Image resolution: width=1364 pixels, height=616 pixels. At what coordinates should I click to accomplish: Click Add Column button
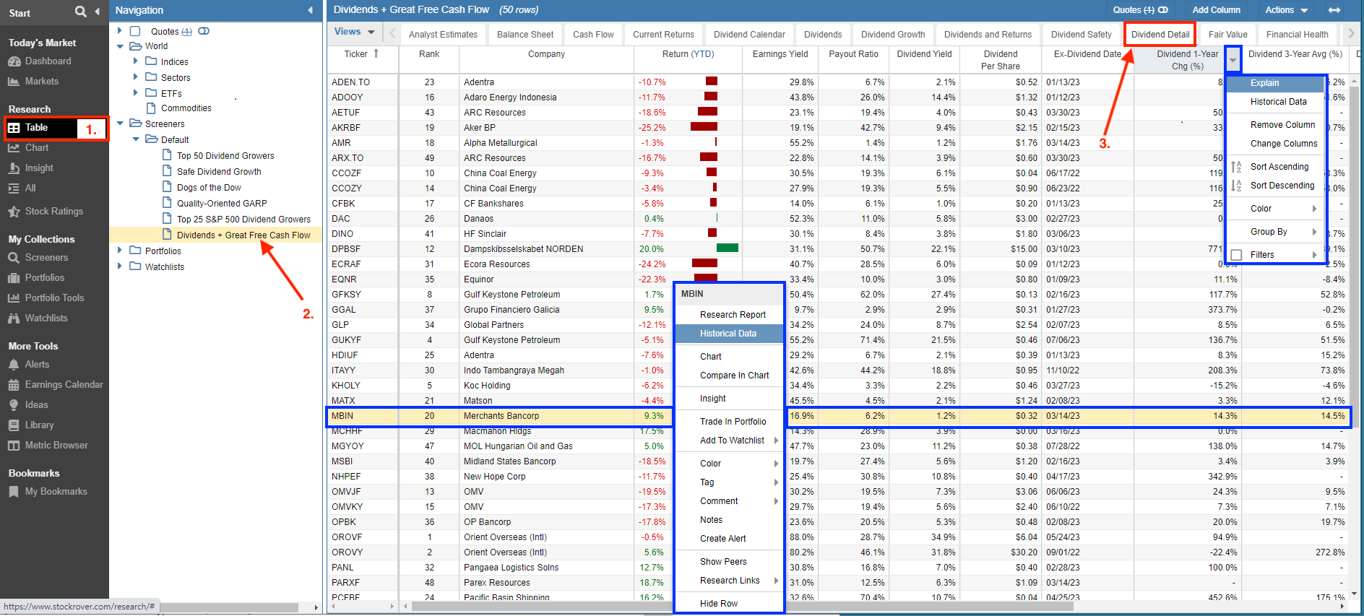pos(1216,10)
